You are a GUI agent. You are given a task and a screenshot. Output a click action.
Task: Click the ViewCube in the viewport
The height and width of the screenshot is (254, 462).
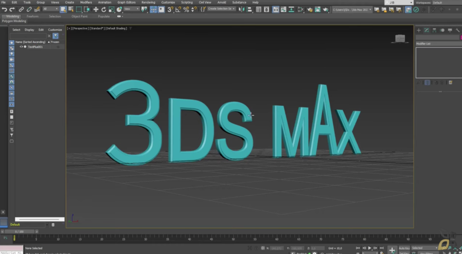click(400, 38)
